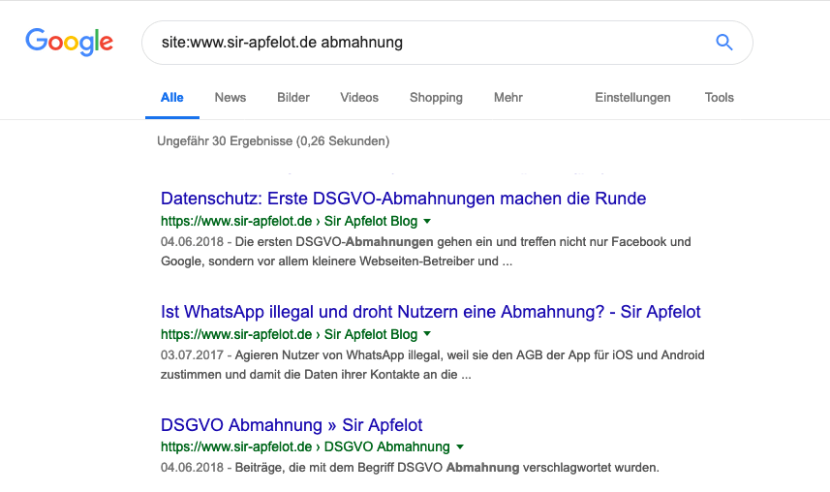Screen dimensions: 830x492
Task: Open the Bilder tab
Action: (293, 98)
